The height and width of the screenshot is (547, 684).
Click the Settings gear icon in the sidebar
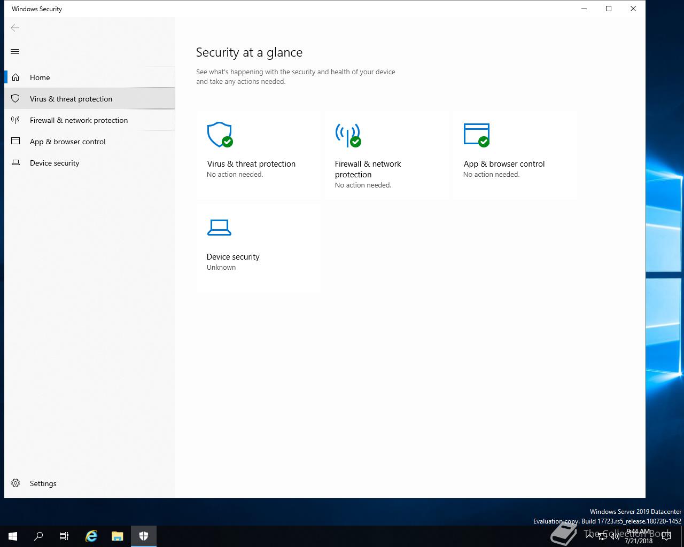[x=15, y=483]
